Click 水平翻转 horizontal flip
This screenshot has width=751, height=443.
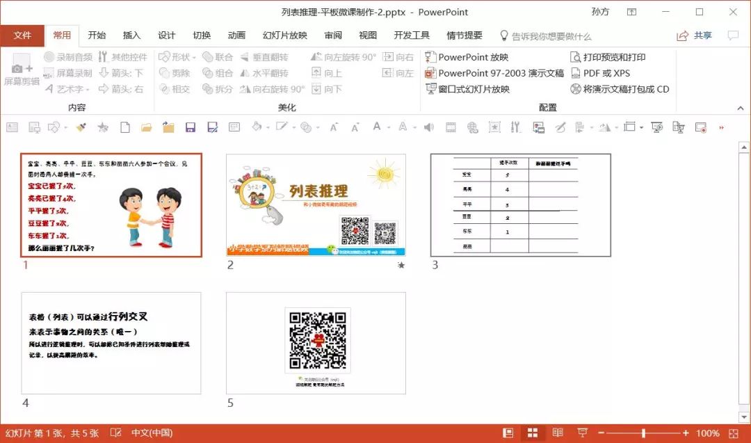click(x=264, y=73)
